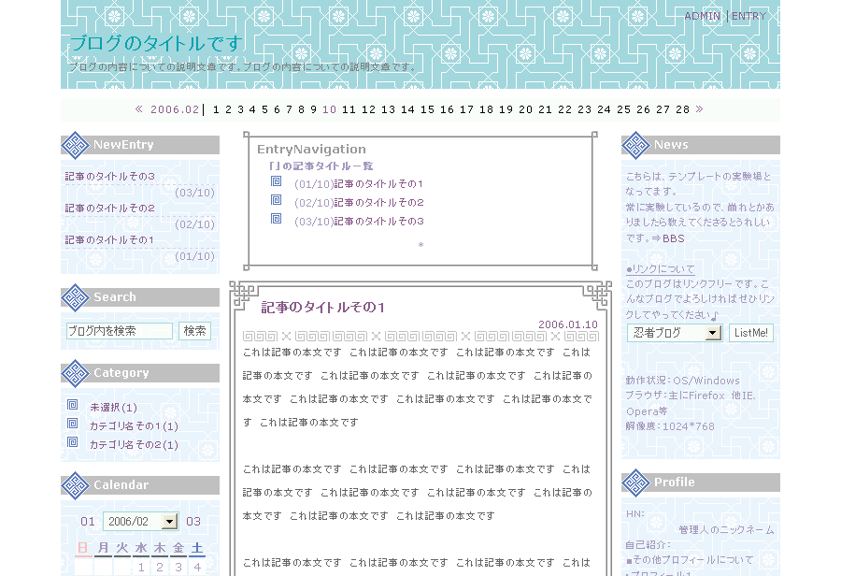Click the Calendar diamond header icon
Viewport: 841px width, 576px height.
click(x=75, y=485)
